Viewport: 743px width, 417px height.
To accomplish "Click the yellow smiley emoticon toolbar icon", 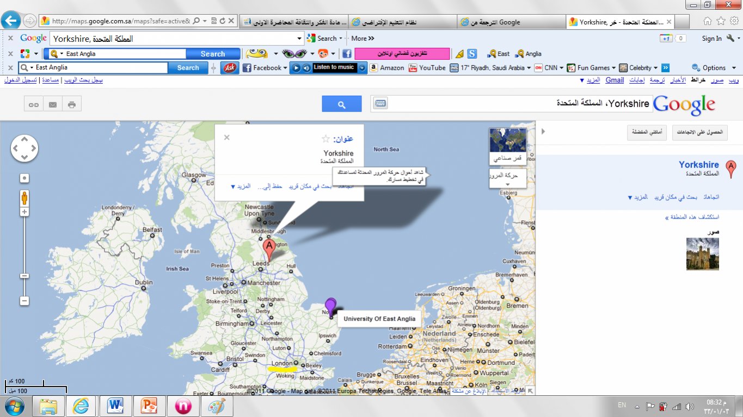I will 257,54.
